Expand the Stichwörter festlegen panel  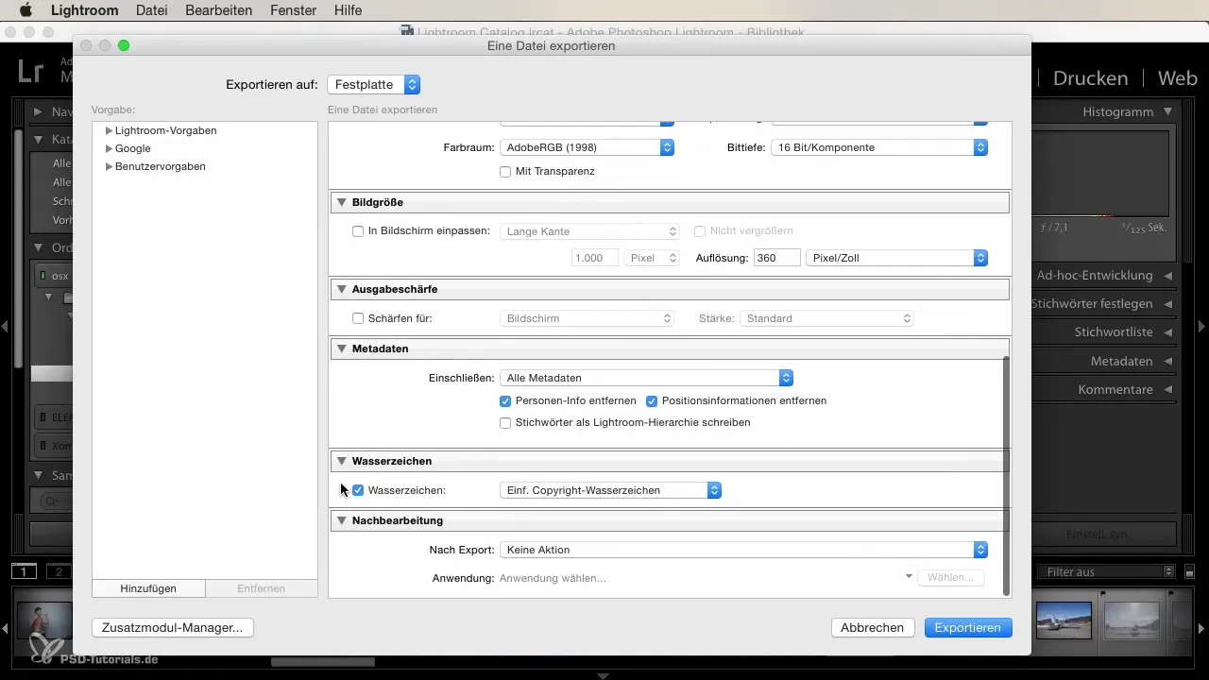1168,304
